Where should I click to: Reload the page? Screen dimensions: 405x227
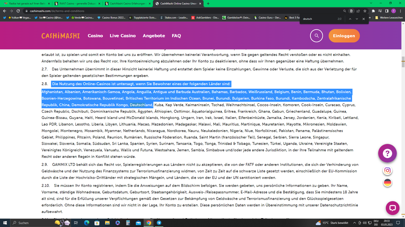coord(18,11)
